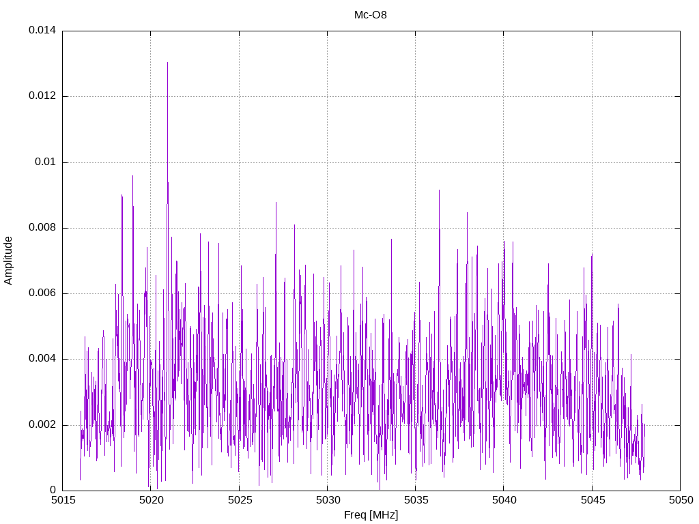Pick the 5030 x-axis tick label
The width and height of the screenshot is (699, 524).
(x=327, y=501)
